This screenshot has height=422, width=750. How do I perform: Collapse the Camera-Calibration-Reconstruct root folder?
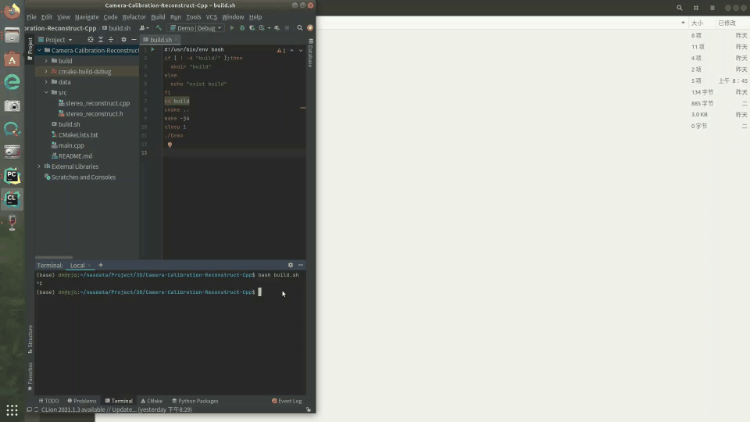pos(39,50)
